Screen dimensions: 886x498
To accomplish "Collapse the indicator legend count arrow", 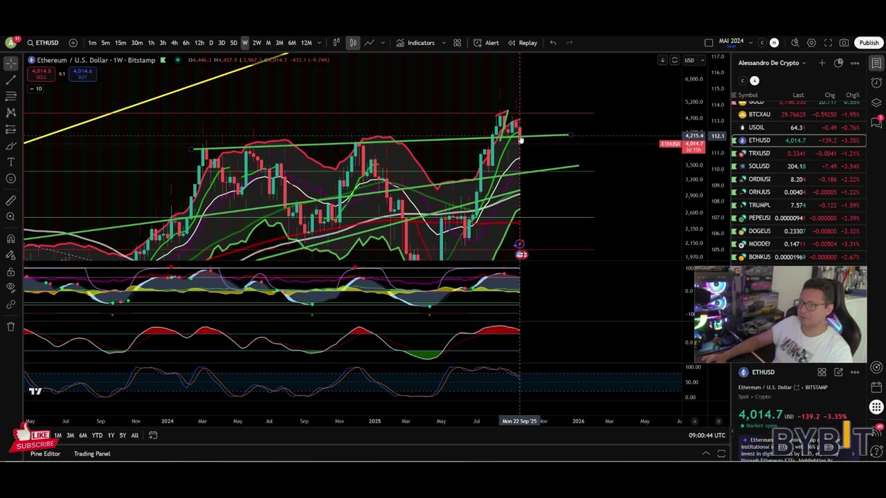I will click(x=35, y=89).
